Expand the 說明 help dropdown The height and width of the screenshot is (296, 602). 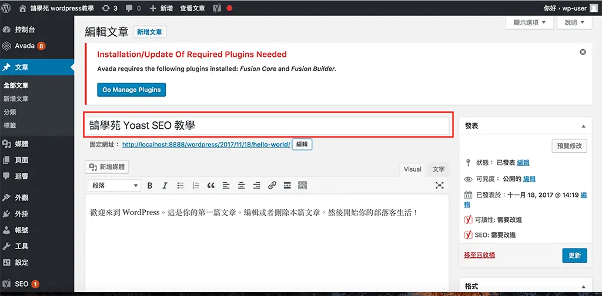[574, 23]
